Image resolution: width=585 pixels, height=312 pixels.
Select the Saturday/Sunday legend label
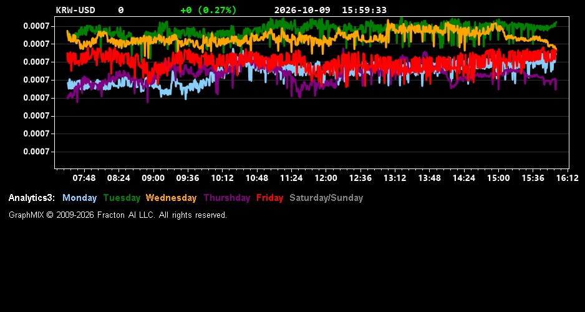tap(326, 198)
